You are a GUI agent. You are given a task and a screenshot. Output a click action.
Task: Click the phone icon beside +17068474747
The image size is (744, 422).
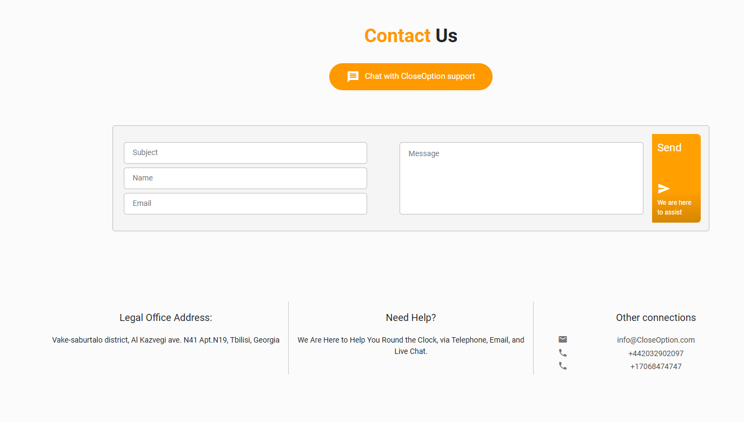(x=563, y=366)
